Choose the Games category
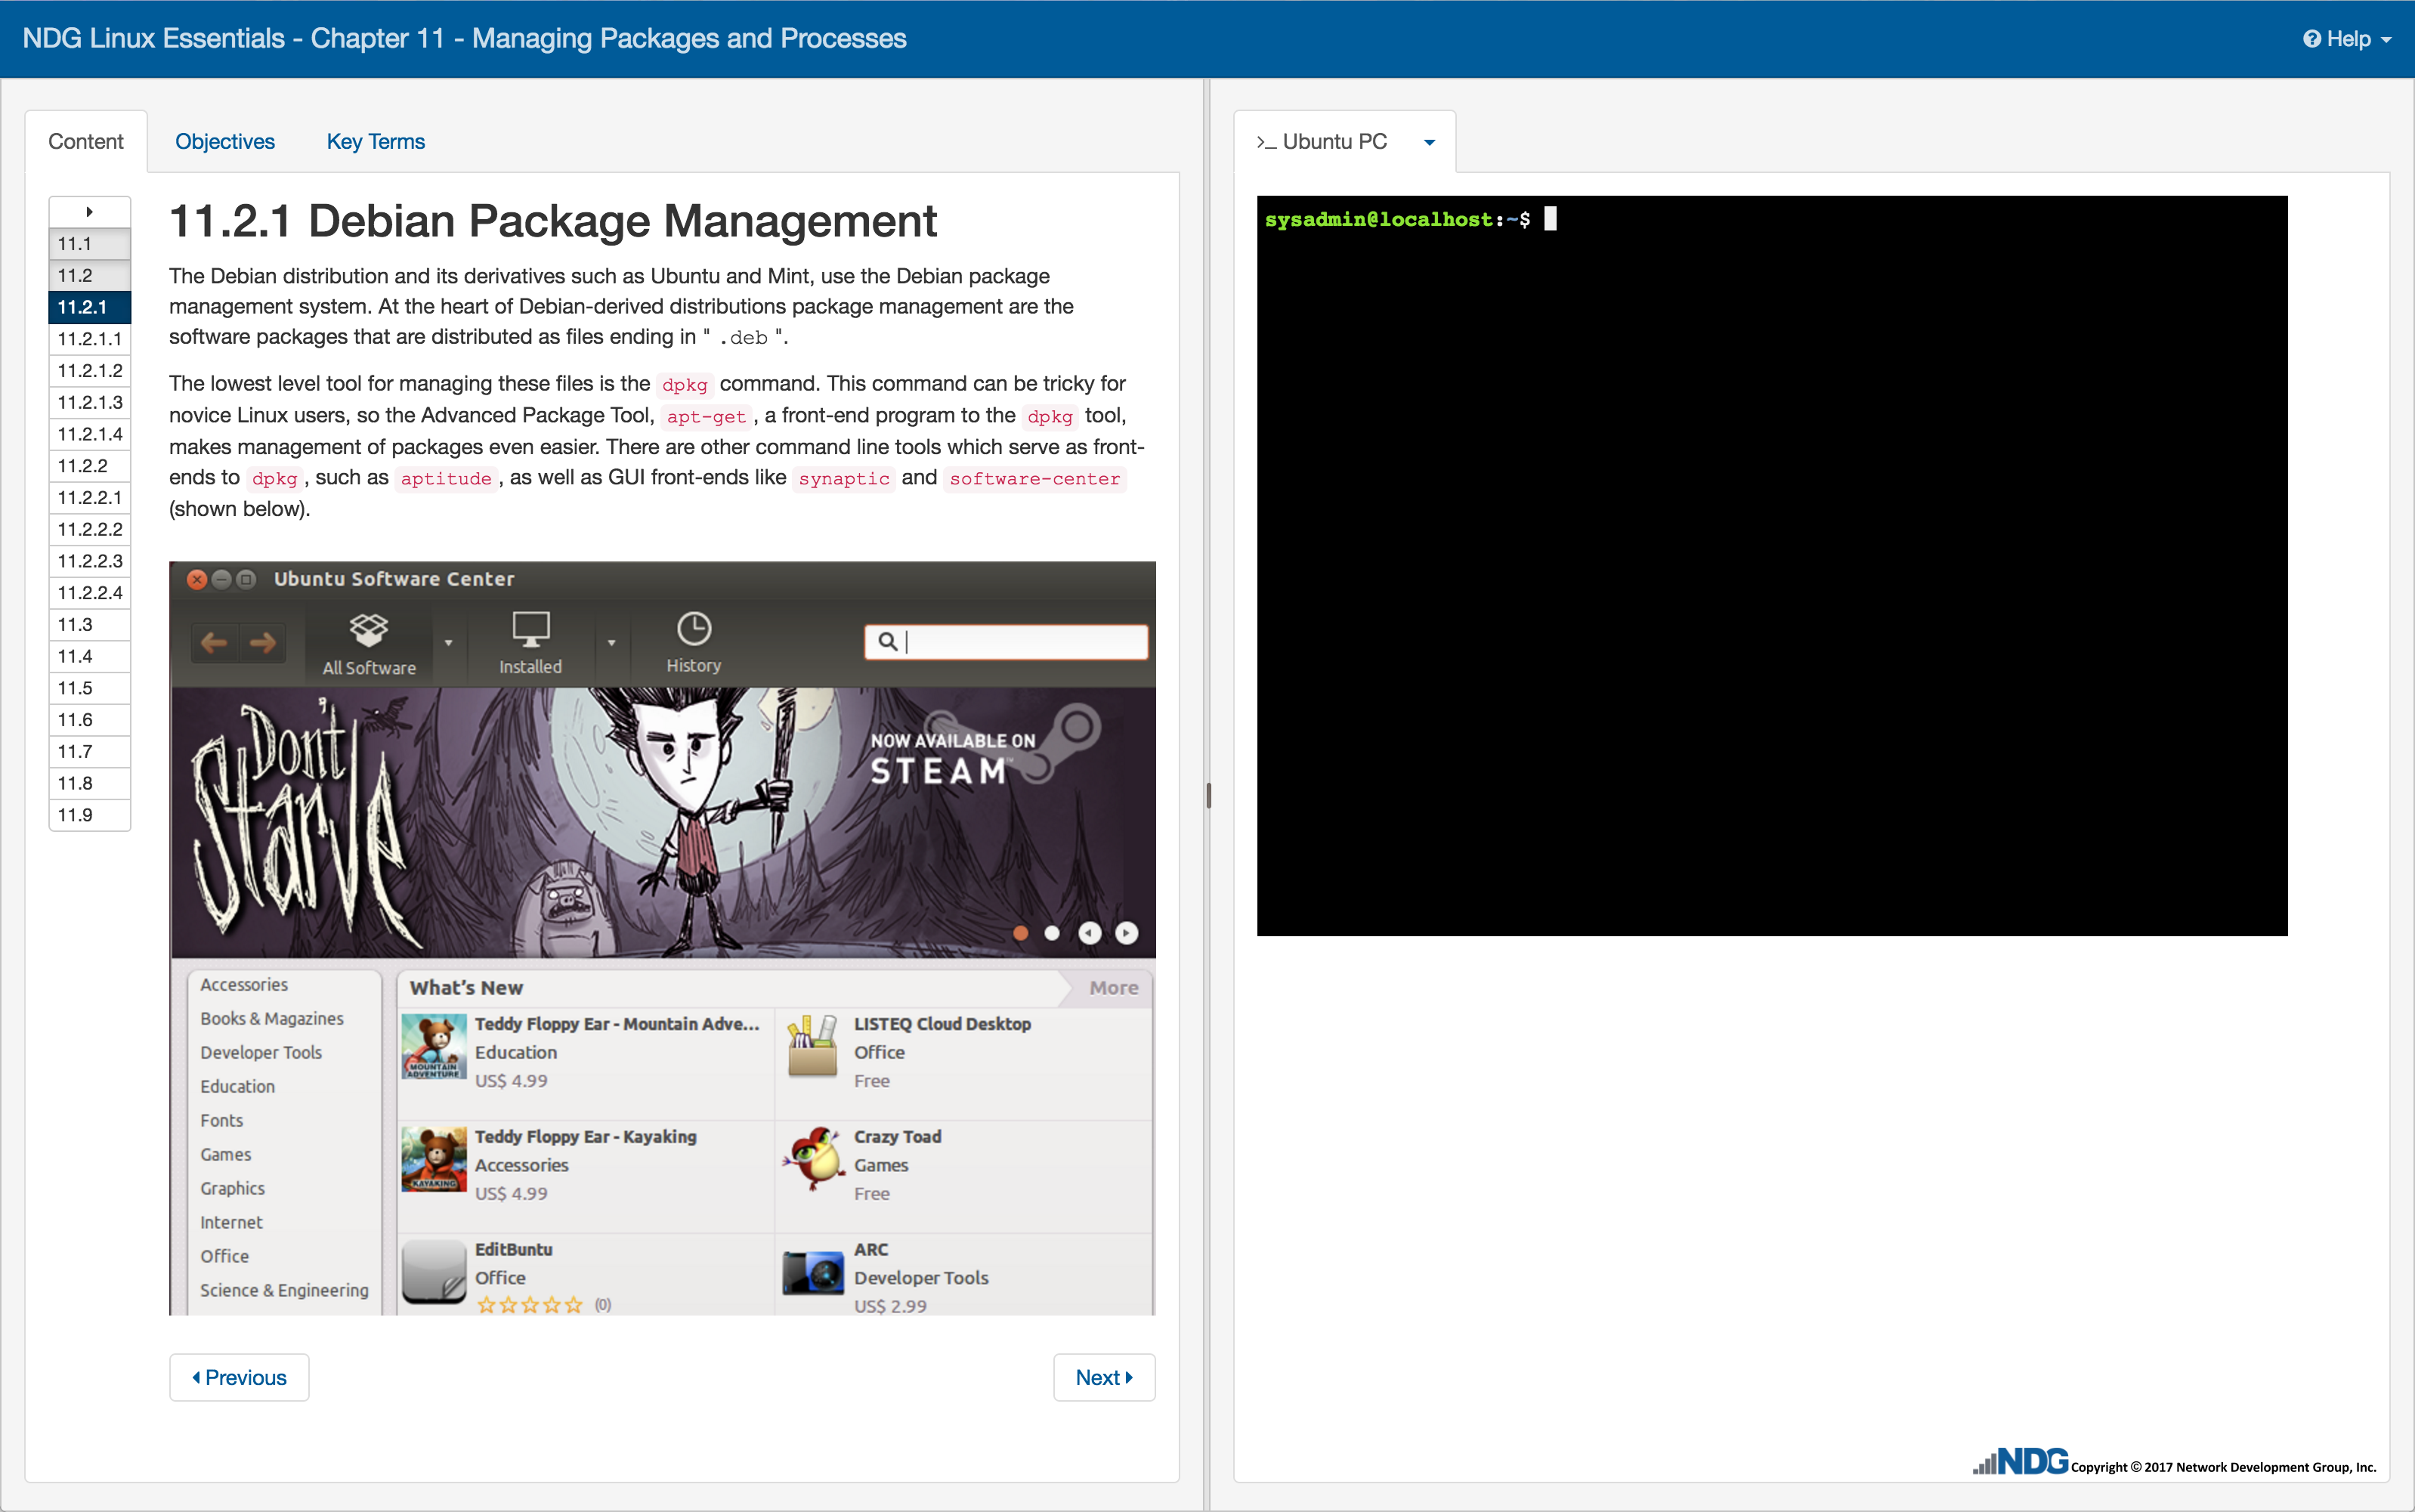This screenshot has width=2415, height=1512. point(226,1155)
